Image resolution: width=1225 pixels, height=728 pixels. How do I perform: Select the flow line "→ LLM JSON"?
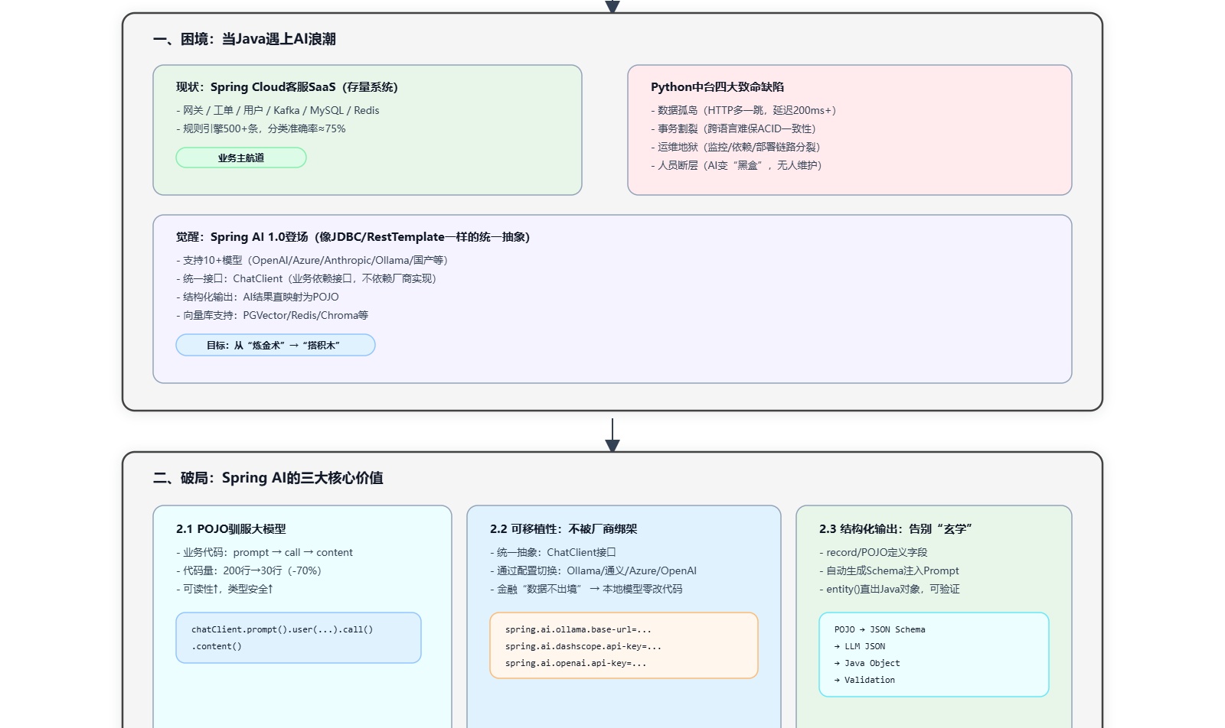point(860,646)
